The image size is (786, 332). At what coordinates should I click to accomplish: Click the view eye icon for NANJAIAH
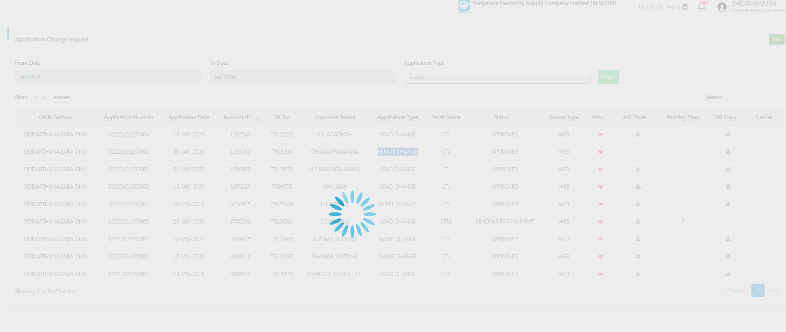[601, 187]
